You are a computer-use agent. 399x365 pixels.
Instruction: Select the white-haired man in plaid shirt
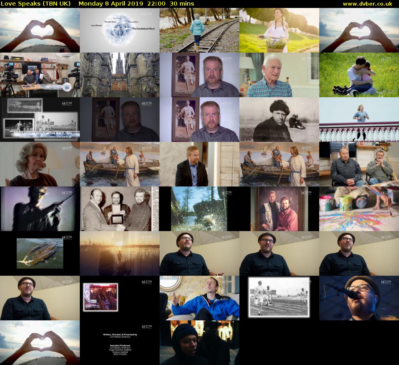279,75
